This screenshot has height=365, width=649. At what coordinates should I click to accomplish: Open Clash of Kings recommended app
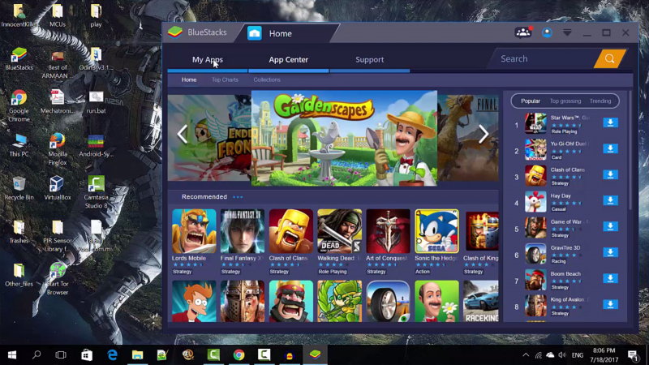click(482, 231)
